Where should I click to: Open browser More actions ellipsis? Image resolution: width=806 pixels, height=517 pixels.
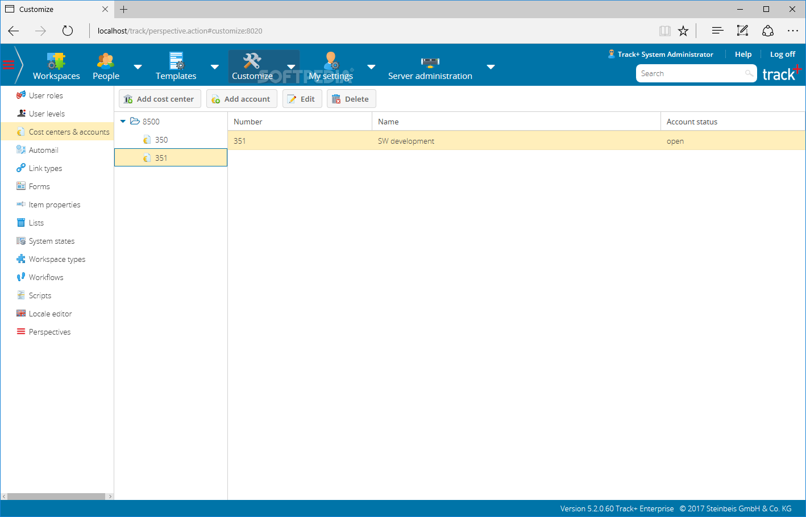(x=793, y=31)
